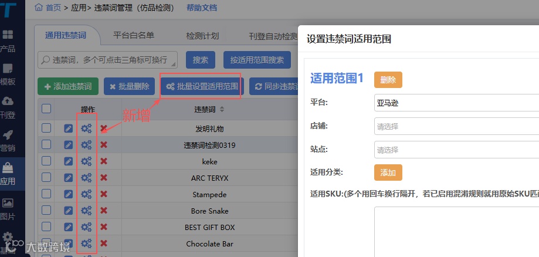The height and width of the screenshot is (257, 539).
Task: Click the 同步违禁词 button
Action: point(274,86)
